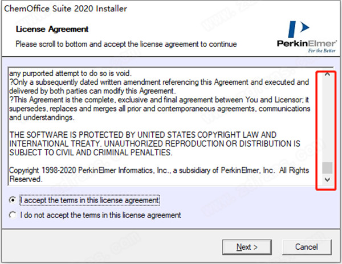
Task: Click the empty scrollbar track above thumb
Action: click(x=327, y=119)
